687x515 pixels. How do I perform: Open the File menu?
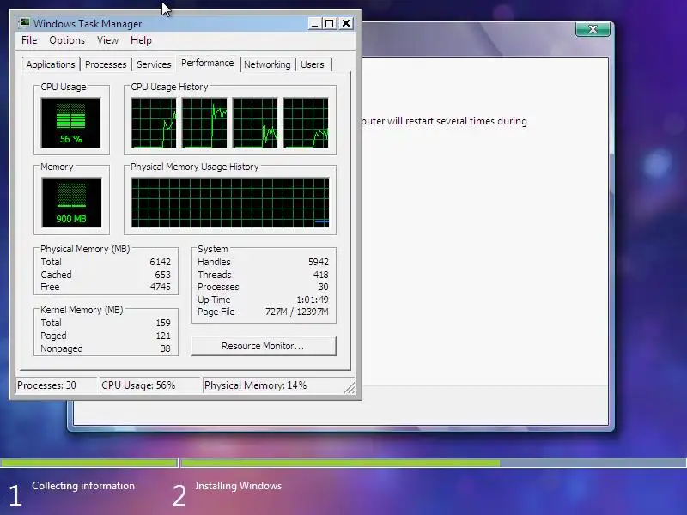[x=29, y=40]
